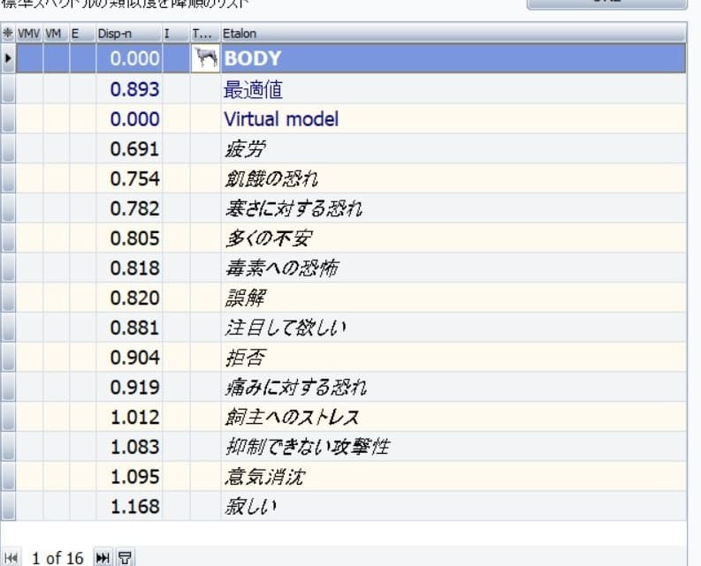Click the Etalon column header
Image resolution: width=701 pixels, height=566 pixels.
pos(239,34)
